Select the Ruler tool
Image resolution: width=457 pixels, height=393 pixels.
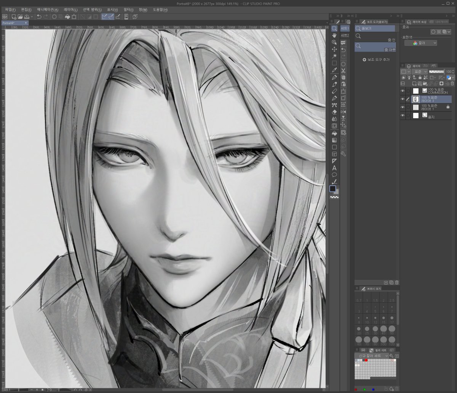(x=334, y=161)
